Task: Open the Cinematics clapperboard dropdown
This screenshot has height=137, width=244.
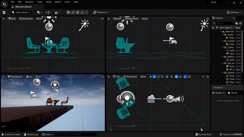Action: [x=57, y=12]
